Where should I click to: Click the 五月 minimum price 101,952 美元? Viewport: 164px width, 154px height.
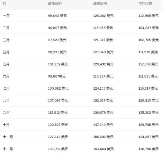[x=58, y=64]
